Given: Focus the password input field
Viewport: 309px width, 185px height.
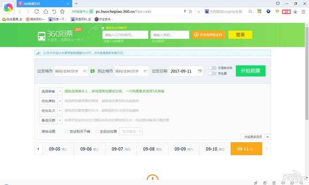Looking at the screenshot, I should point(170,35).
